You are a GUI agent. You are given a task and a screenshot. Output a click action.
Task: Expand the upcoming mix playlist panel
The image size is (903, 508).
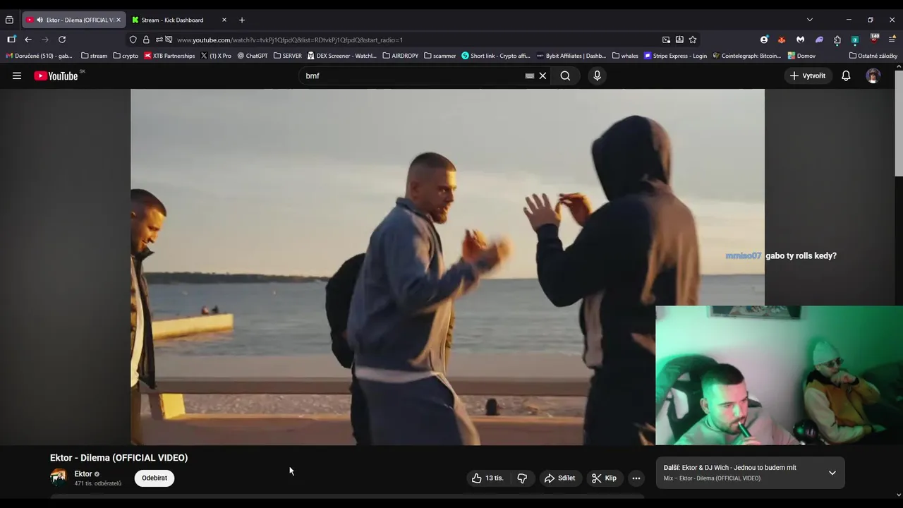coord(832,473)
